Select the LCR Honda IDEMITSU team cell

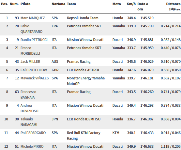84,119
